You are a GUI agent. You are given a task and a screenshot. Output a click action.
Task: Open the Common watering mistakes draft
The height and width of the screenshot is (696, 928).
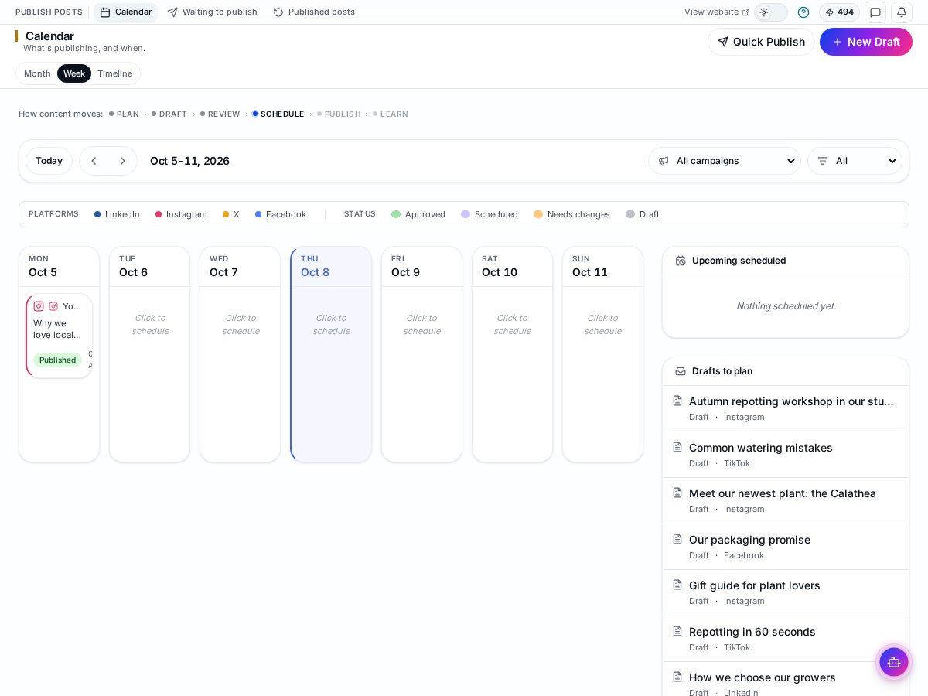click(x=786, y=455)
